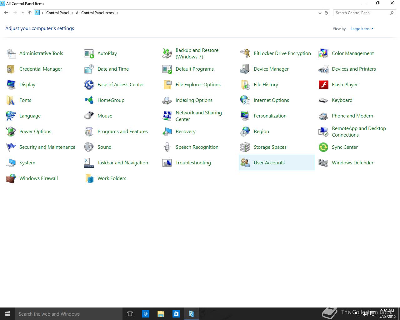Screen dimensions: 400x320
Task: Open the Store taskbar icon
Action: [176, 314]
